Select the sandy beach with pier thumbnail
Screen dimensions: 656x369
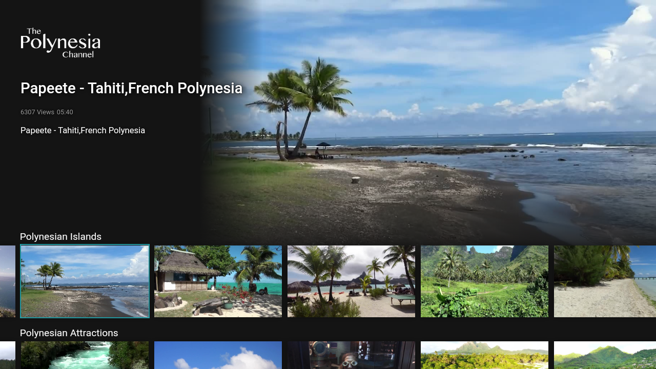pos(605,281)
